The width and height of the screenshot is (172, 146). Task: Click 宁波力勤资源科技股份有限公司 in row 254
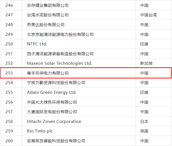56,83
